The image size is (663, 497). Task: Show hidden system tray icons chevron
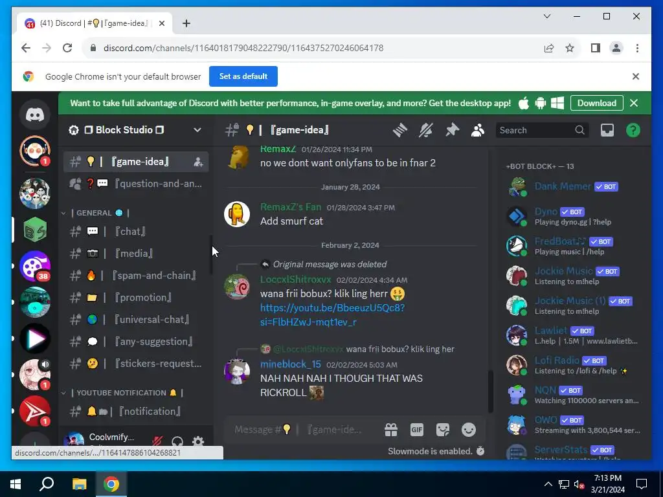[x=548, y=484]
